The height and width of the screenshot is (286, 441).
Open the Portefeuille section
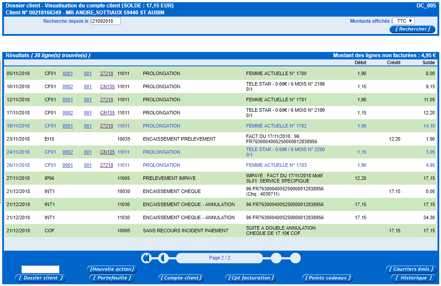[x=112, y=278]
